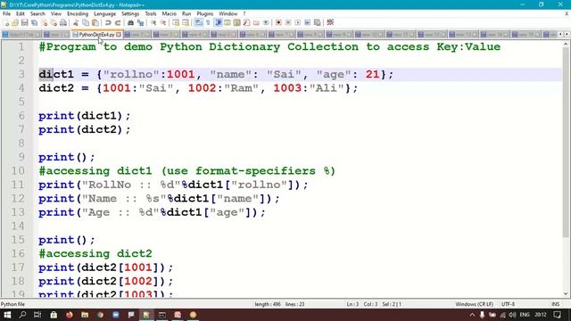Click line number 10 in the margin
Screen dimensions: 571x321
point(18,170)
